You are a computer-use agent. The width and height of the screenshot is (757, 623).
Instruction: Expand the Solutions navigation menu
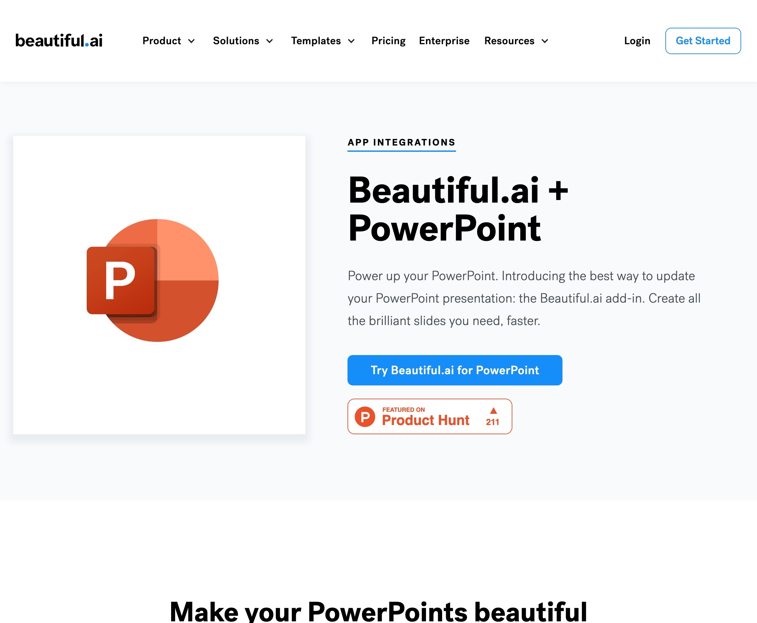coord(242,41)
